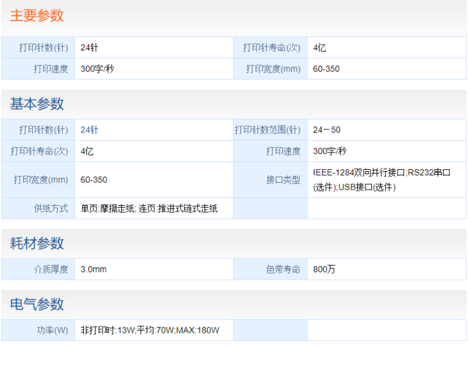
Task: Click the 主要参数 section heading
Action: pyautogui.click(x=37, y=16)
